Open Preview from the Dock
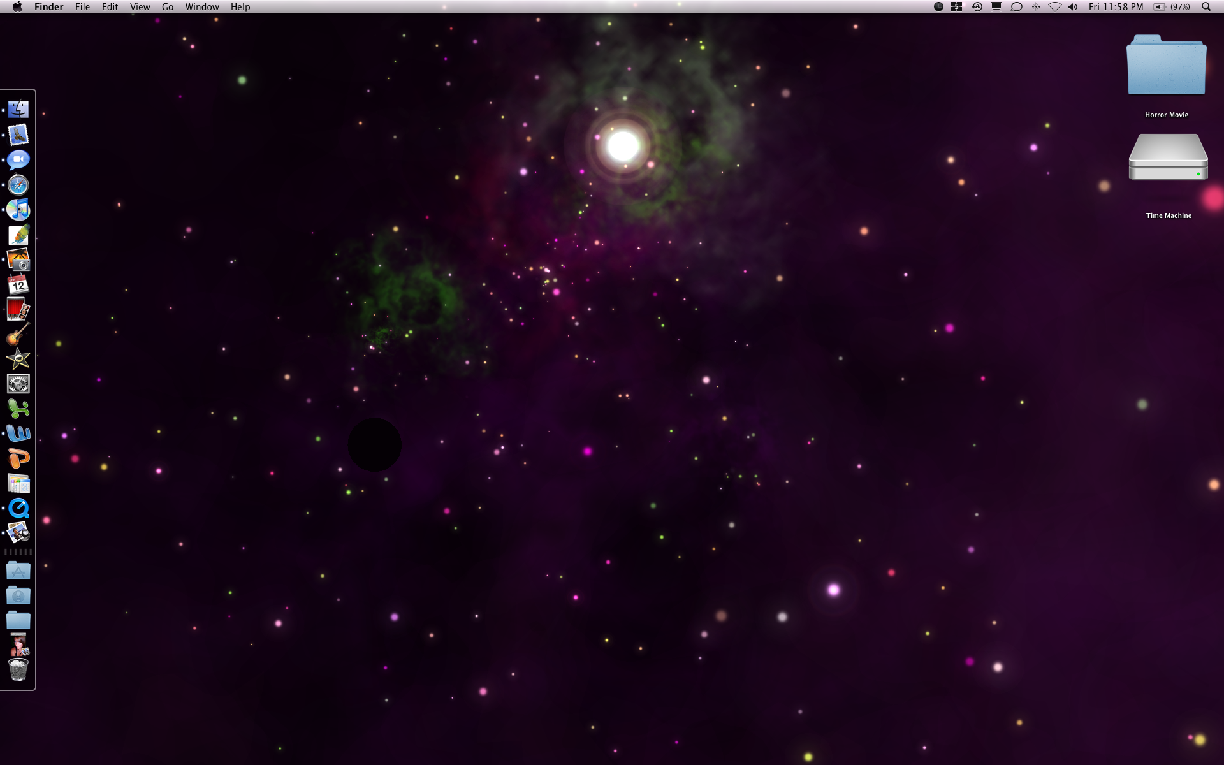The height and width of the screenshot is (765, 1224). pyautogui.click(x=18, y=532)
